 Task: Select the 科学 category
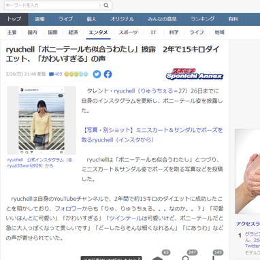click(174, 33)
